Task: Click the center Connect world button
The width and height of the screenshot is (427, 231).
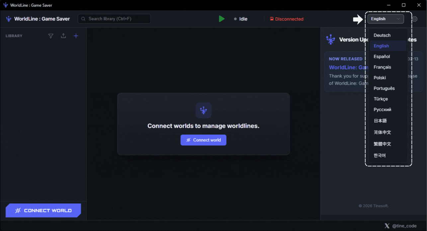Action: click(x=204, y=140)
